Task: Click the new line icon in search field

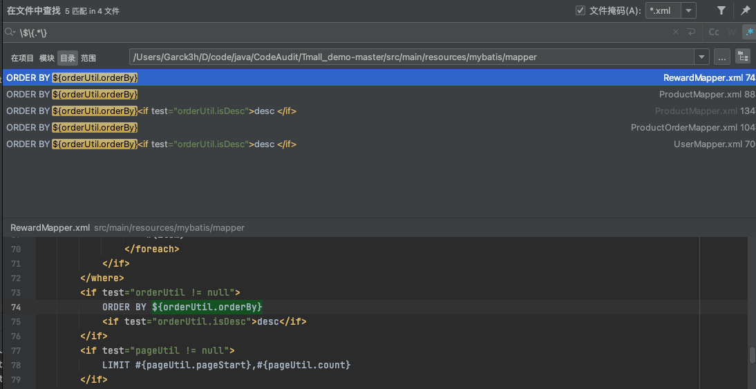Action: [691, 32]
